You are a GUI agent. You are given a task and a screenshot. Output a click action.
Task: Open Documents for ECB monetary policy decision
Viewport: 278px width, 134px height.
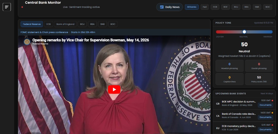(266, 129)
